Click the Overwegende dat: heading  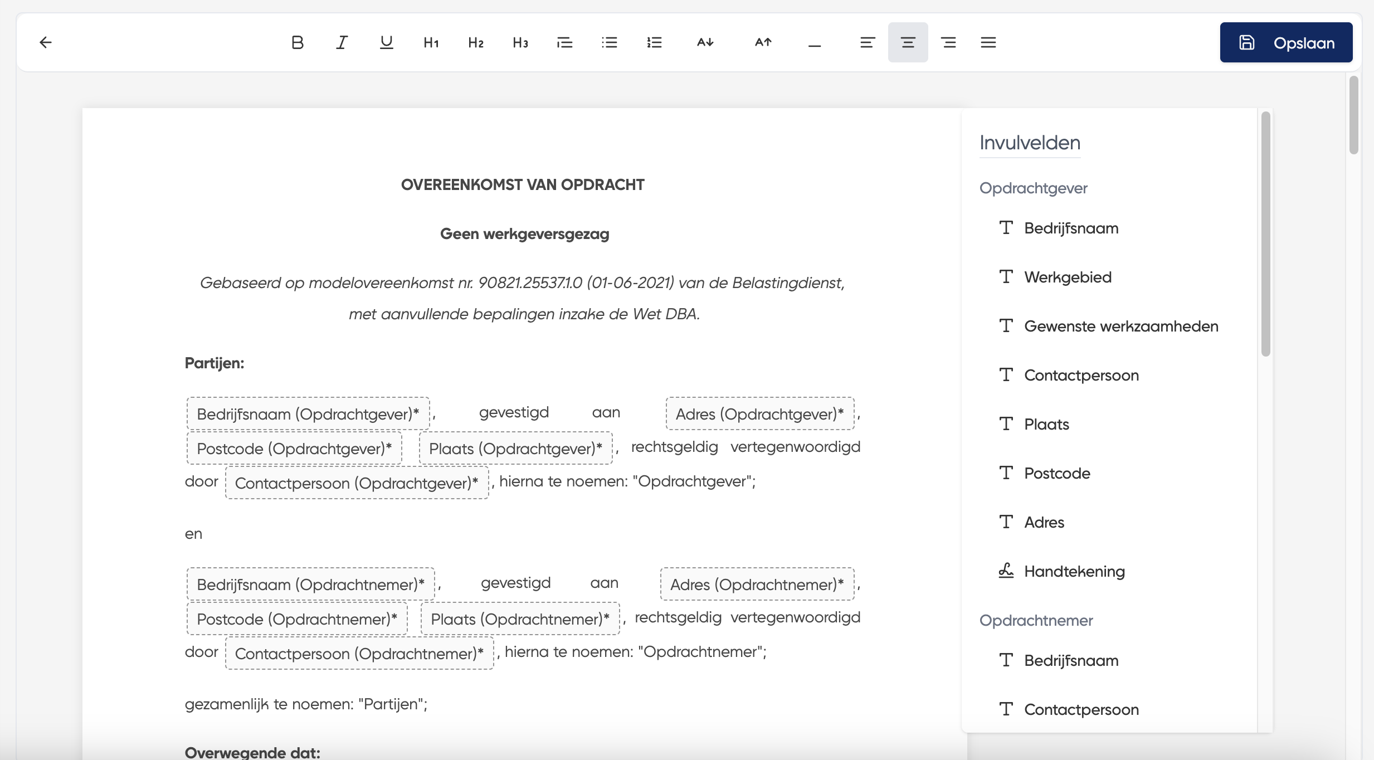point(252,752)
